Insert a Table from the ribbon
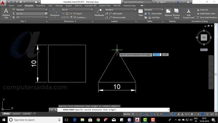This screenshot has height=123, width=218. coord(140,13)
